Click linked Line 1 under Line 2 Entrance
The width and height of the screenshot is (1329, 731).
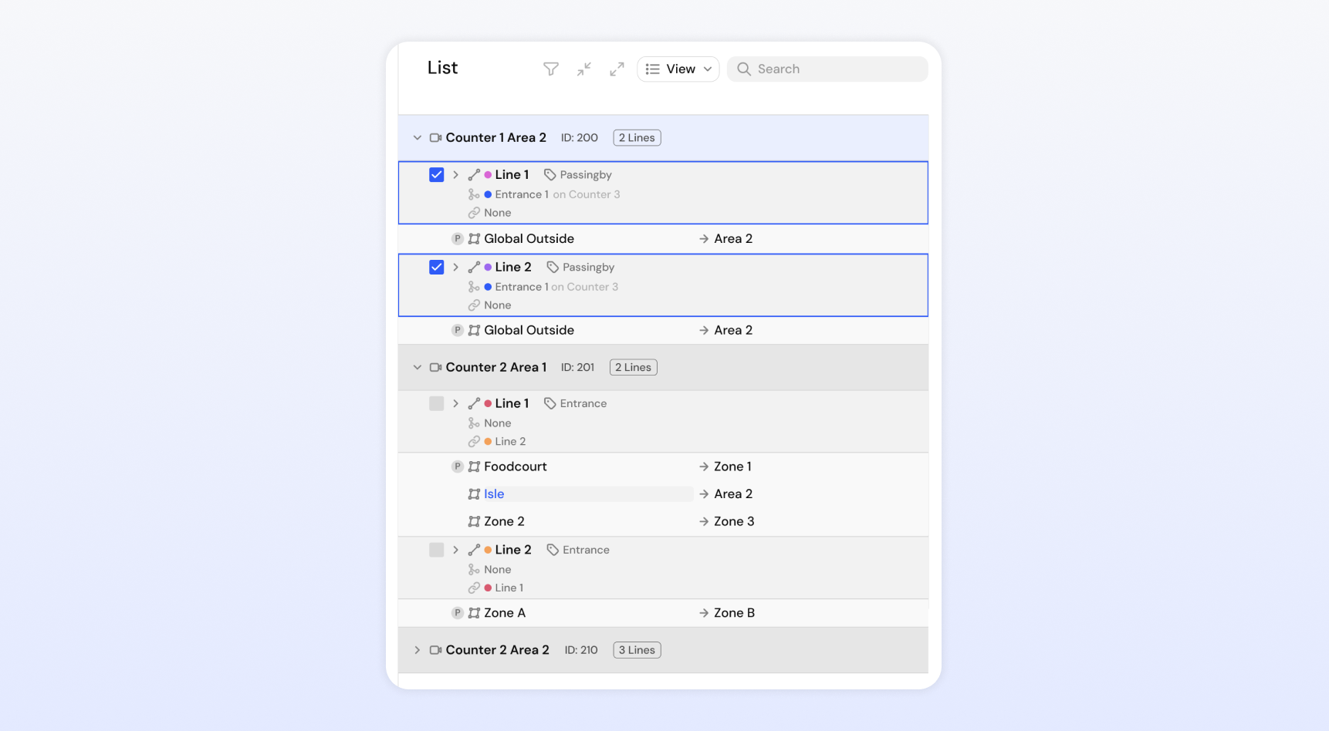click(509, 588)
